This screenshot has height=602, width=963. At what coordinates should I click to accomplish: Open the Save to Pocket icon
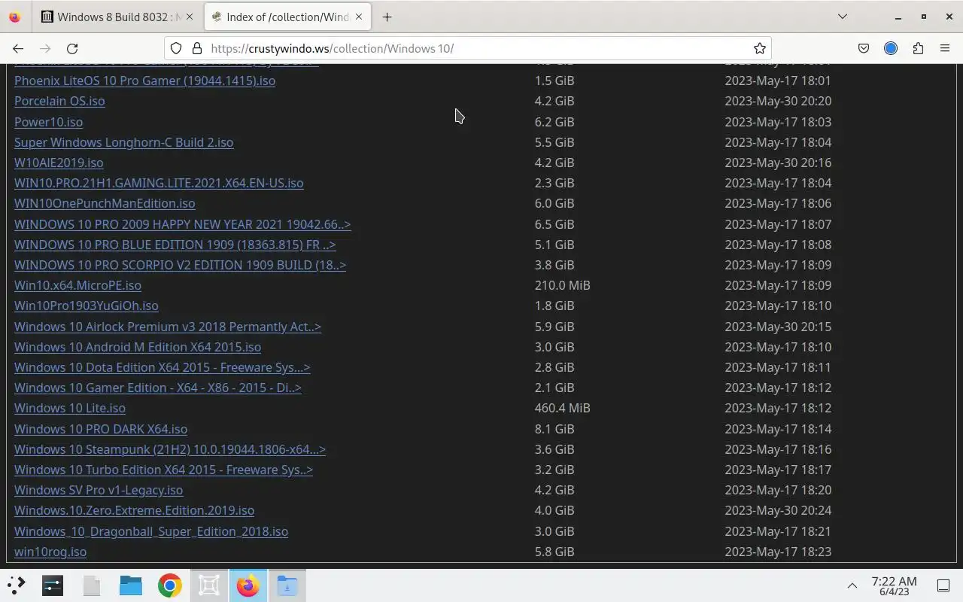[x=864, y=48]
